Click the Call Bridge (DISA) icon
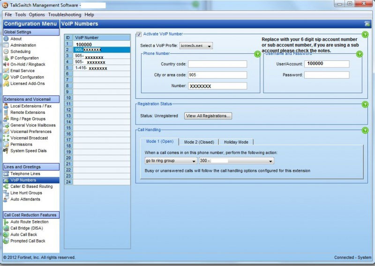This screenshot has height=266, width=375. coord(6,229)
